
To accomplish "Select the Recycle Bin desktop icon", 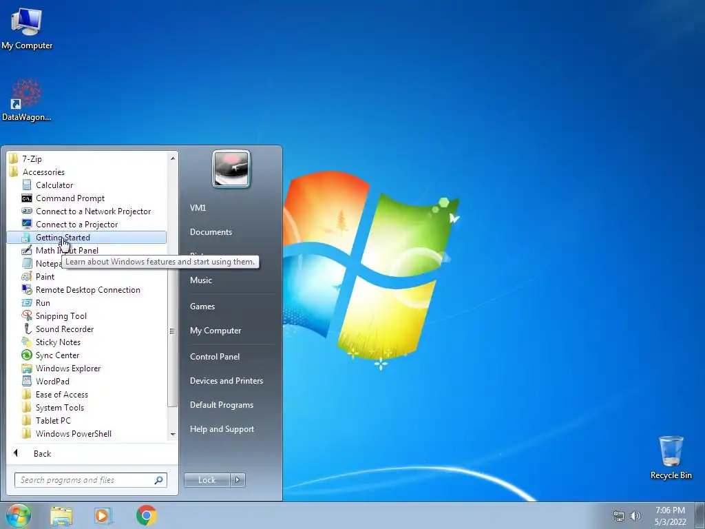I will [x=671, y=451].
